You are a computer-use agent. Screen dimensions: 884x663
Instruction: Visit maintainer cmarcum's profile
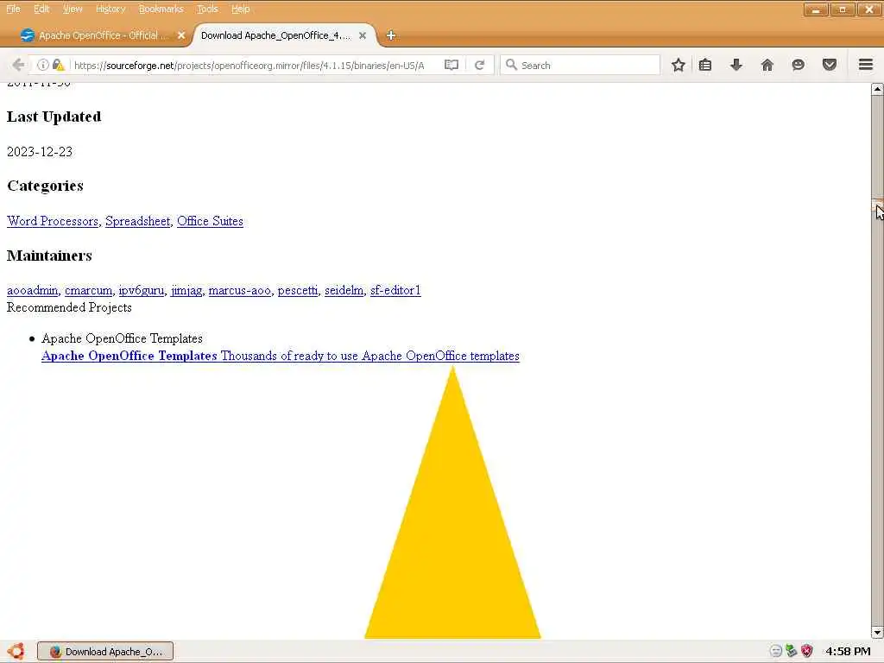pos(89,290)
